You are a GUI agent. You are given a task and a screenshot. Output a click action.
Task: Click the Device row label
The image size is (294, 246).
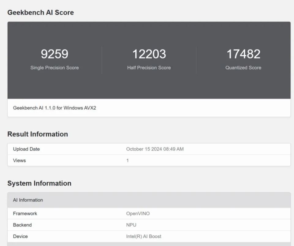20,237
